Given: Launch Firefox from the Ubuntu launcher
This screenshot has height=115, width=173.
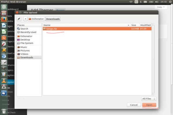Looking at the screenshot, I should 4,19.
